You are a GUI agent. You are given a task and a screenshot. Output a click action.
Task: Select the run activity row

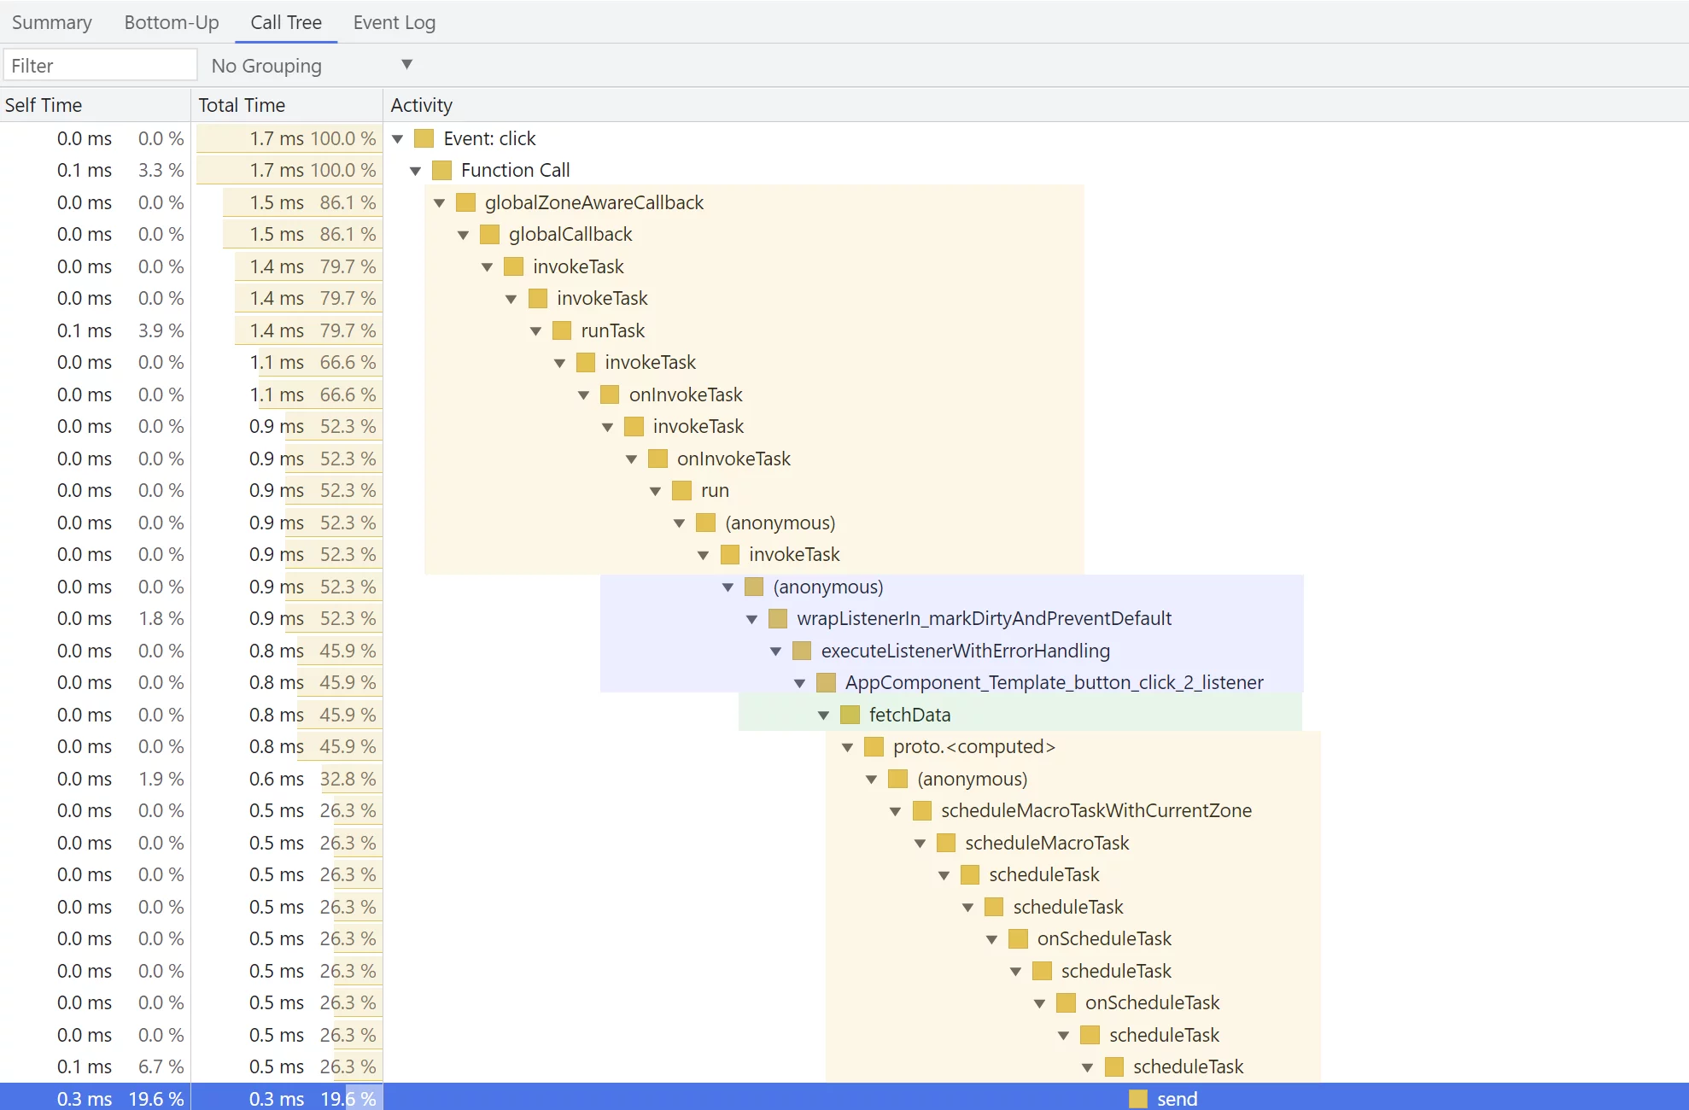[x=715, y=490]
